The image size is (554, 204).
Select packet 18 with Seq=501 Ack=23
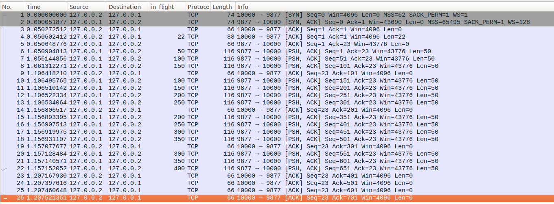coord(277,139)
